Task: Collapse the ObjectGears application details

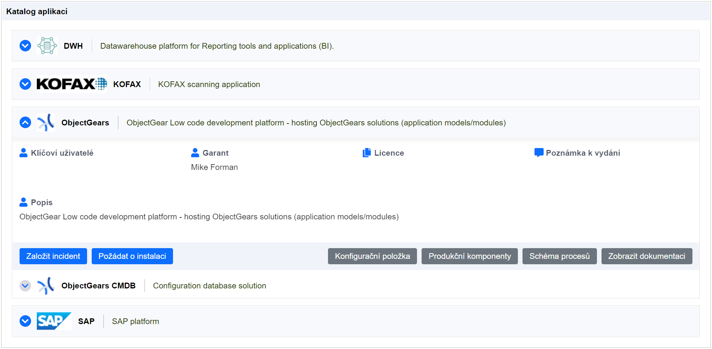Action: tap(25, 123)
